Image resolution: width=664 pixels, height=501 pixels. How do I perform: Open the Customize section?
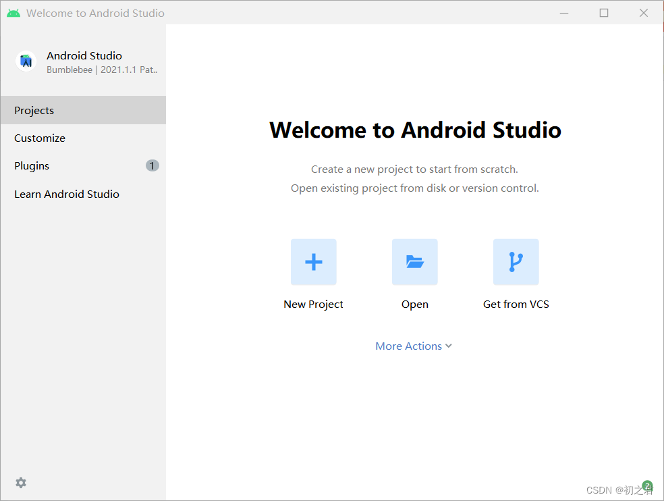[x=39, y=138]
